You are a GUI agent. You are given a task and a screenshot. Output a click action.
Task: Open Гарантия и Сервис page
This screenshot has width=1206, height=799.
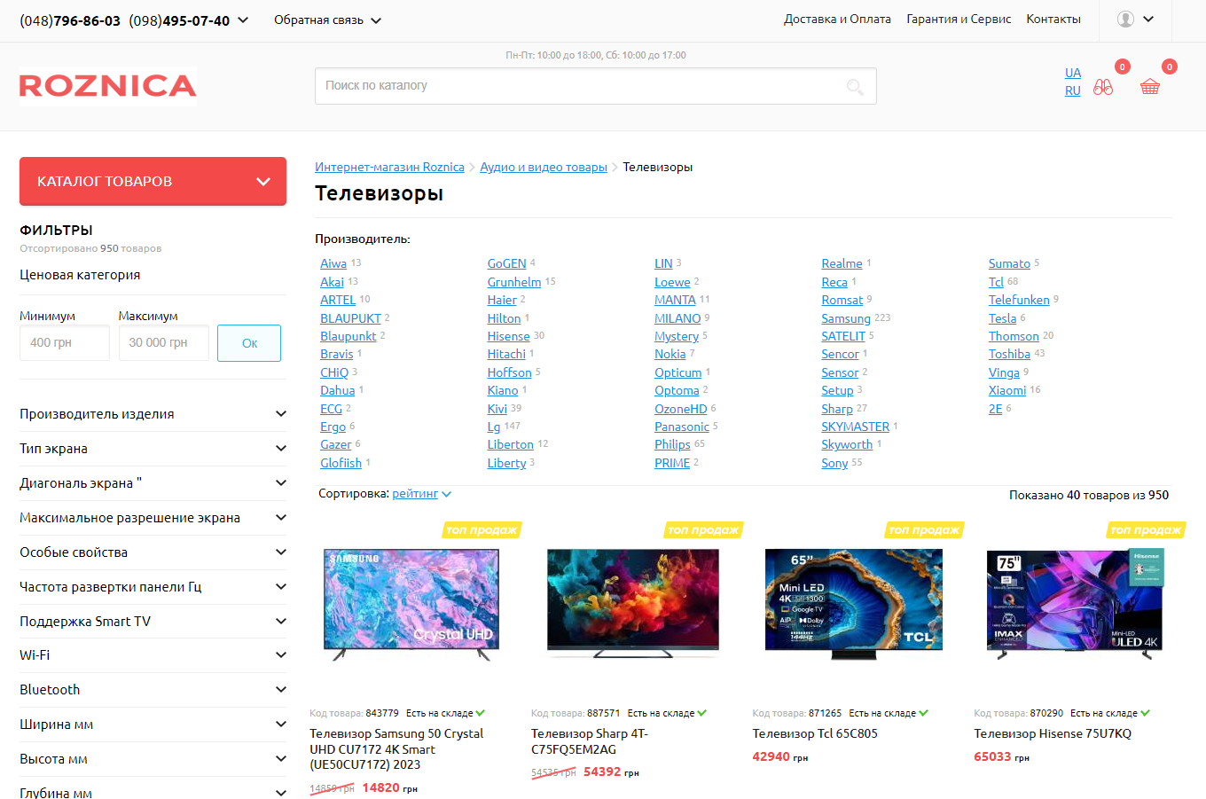(959, 19)
